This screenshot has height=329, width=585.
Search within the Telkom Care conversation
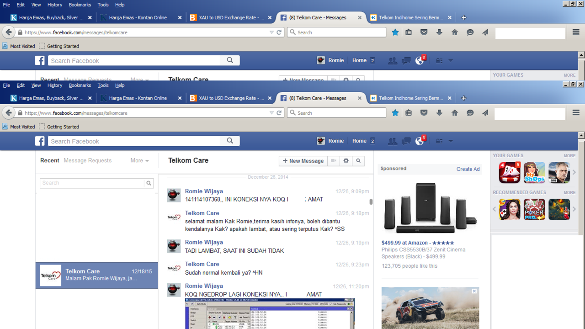(x=358, y=161)
